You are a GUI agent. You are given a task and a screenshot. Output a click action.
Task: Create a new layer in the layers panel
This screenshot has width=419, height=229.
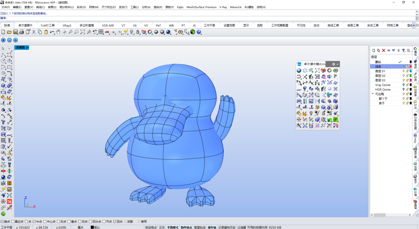(374, 50)
